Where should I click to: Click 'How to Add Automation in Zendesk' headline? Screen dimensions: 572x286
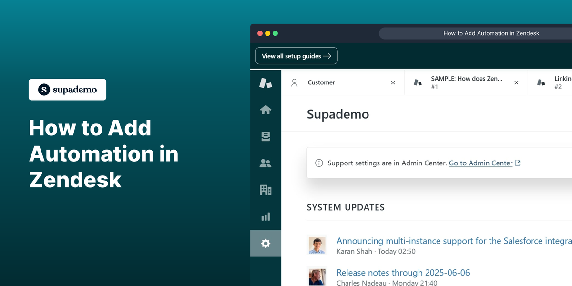point(104,154)
